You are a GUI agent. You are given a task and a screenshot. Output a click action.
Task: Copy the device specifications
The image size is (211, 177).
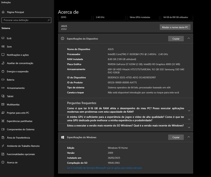[x=176, y=39]
